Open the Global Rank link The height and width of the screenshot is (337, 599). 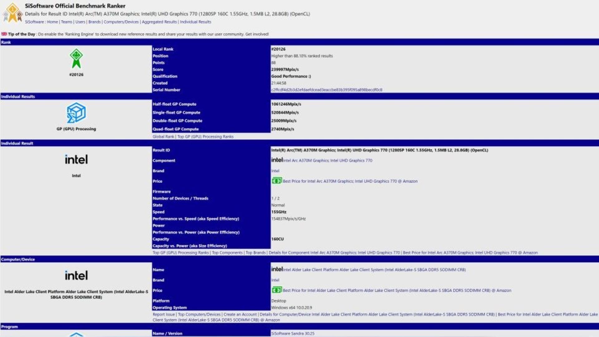tap(163, 137)
